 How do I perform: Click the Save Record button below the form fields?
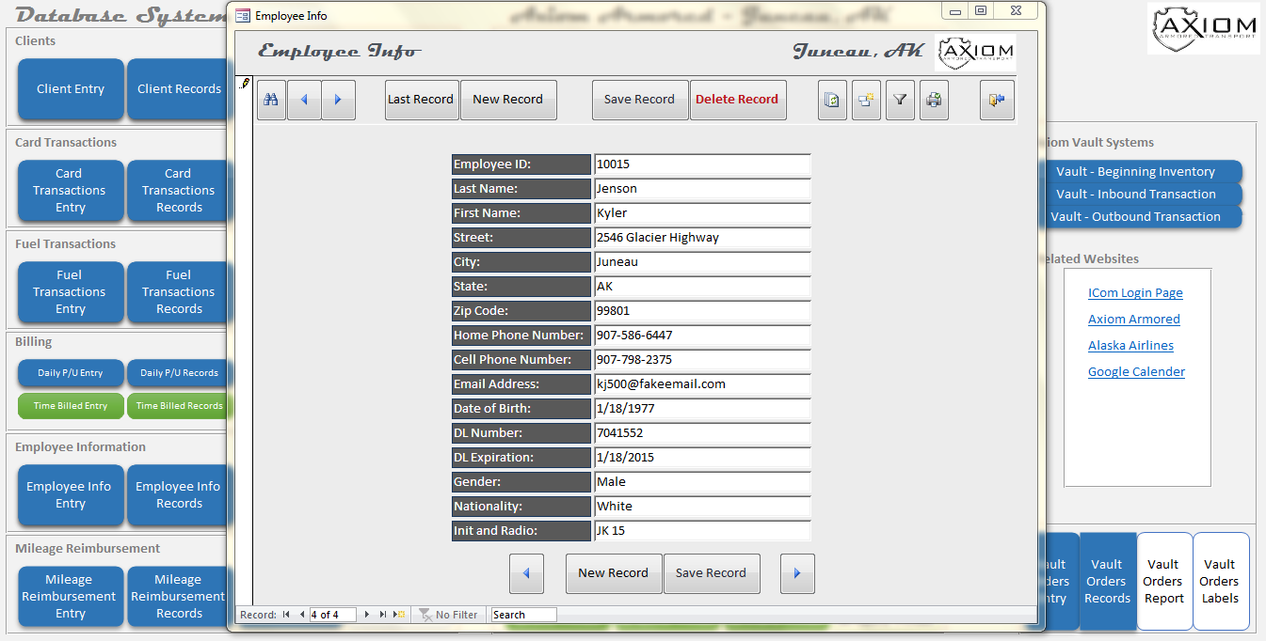click(x=712, y=573)
